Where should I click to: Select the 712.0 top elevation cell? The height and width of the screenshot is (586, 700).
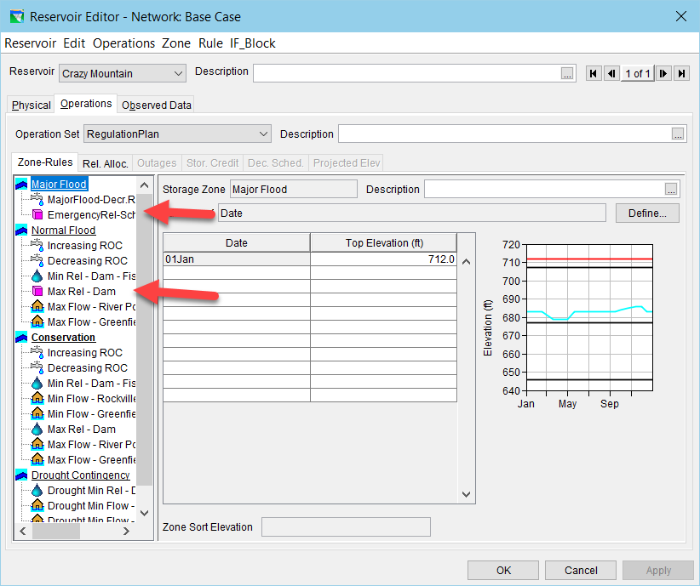[383, 259]
